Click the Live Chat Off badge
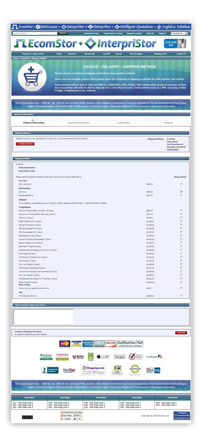The image size is (202, 447). pyautogui.click(x=175, y=44)
